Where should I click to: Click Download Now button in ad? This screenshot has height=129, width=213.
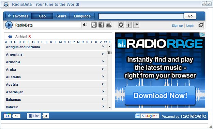160,96
